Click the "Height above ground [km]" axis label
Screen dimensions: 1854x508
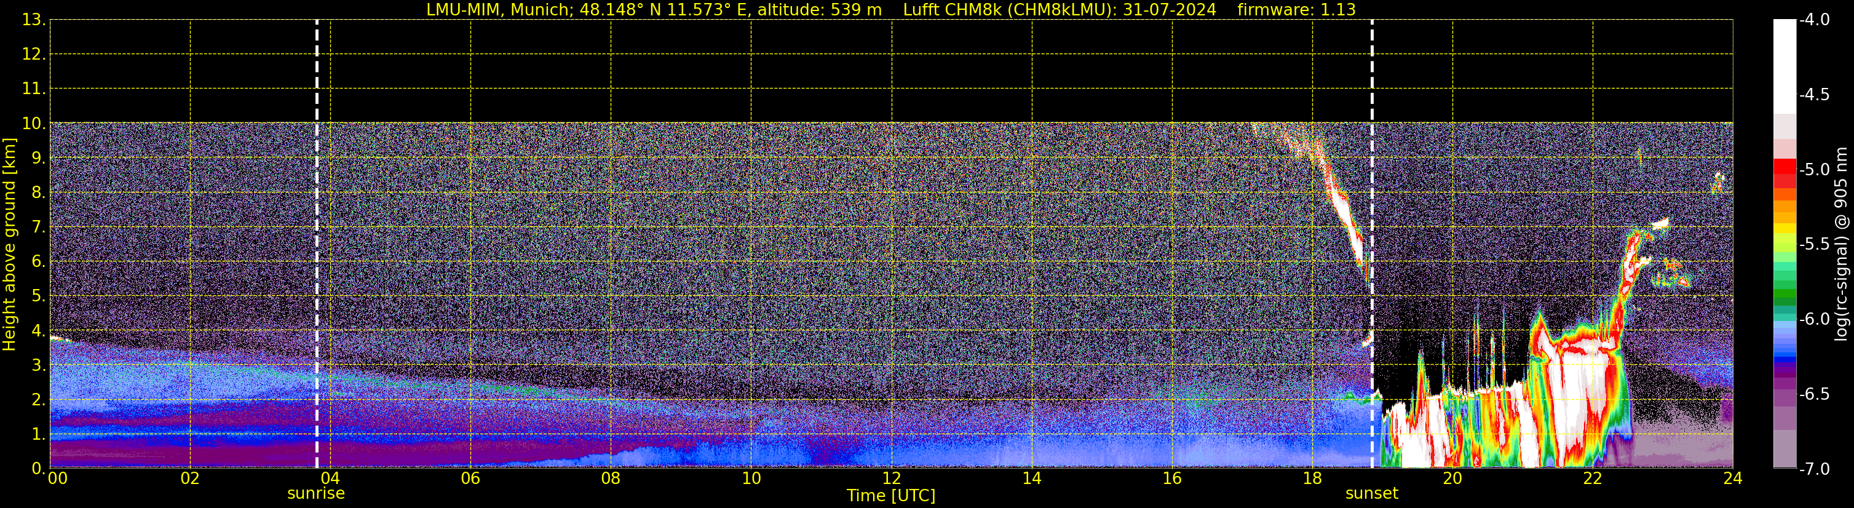(9, 245)
